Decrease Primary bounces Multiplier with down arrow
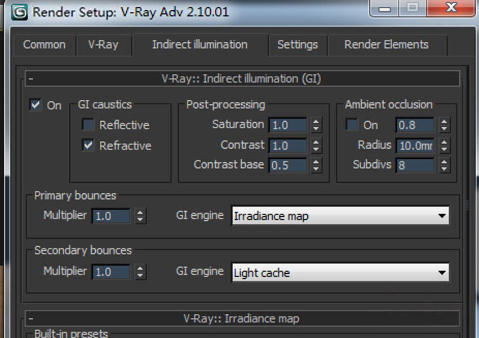 (140, 220)
